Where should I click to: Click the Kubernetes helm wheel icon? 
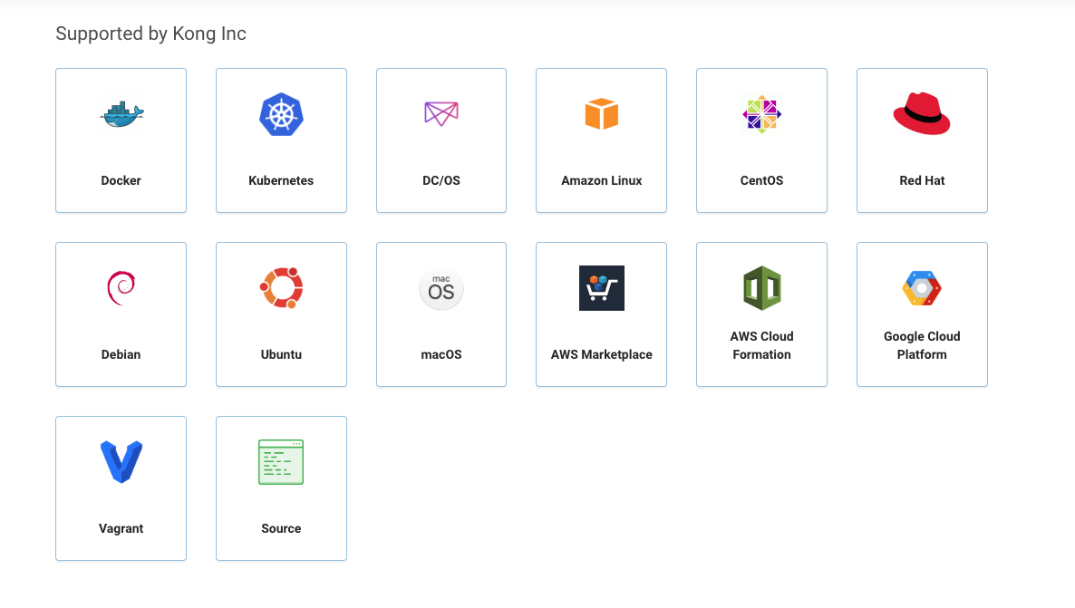tap(281, 114)
